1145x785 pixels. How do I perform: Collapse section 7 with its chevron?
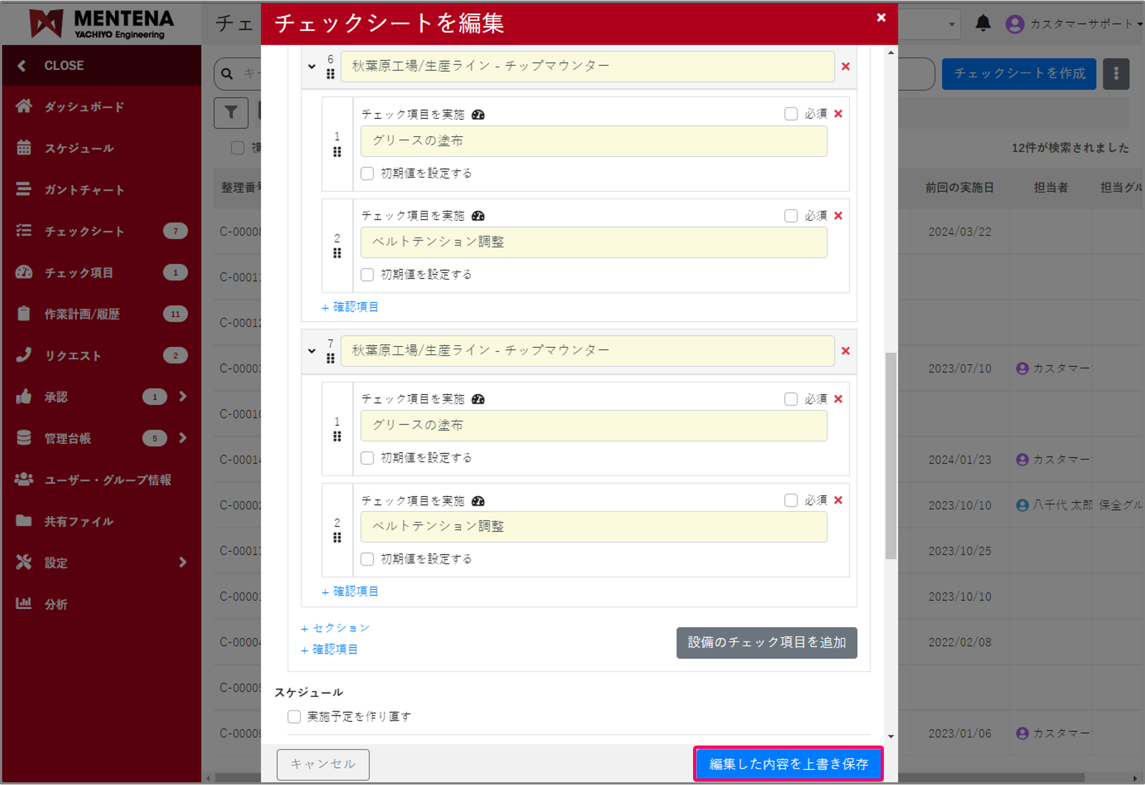(x=311, y=351)
